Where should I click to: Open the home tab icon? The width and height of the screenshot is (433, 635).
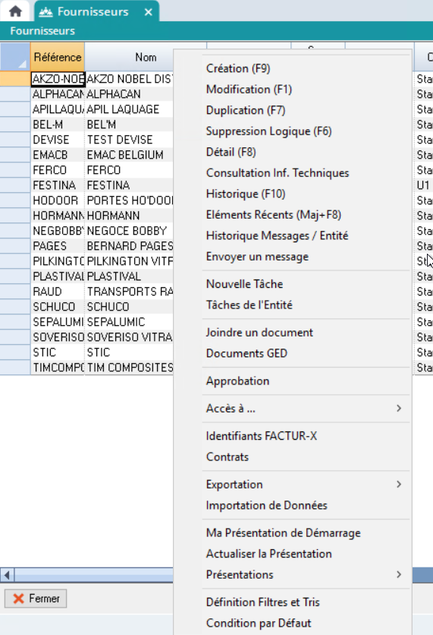coord(15,11)
